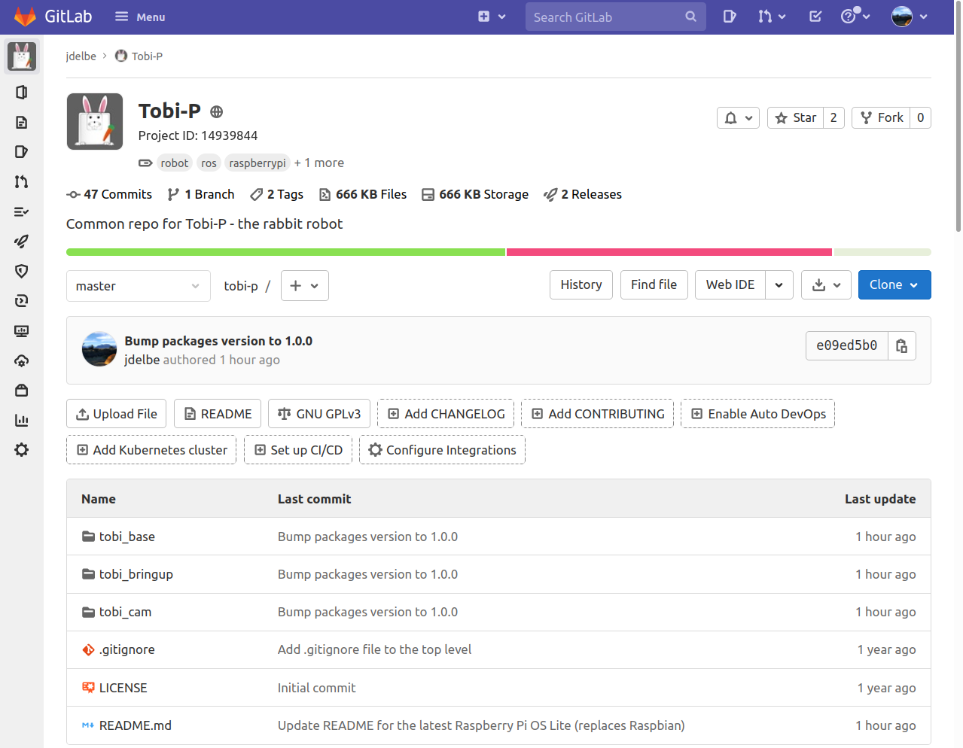The height and width of the screenshot is (748, 963).
Task: Focus the Search GitLab field
Action: point(615,17)
